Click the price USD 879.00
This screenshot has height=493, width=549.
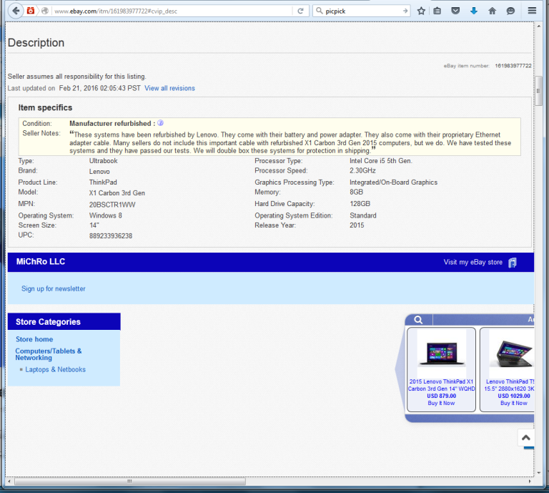pyautogui.click(x=441, y=396)
